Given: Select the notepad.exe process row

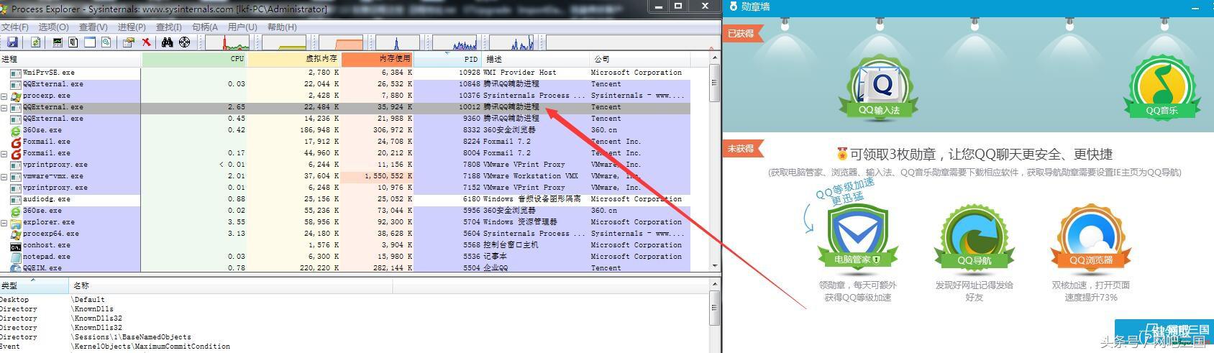Looking at the screenshot, I should (47, 257).
